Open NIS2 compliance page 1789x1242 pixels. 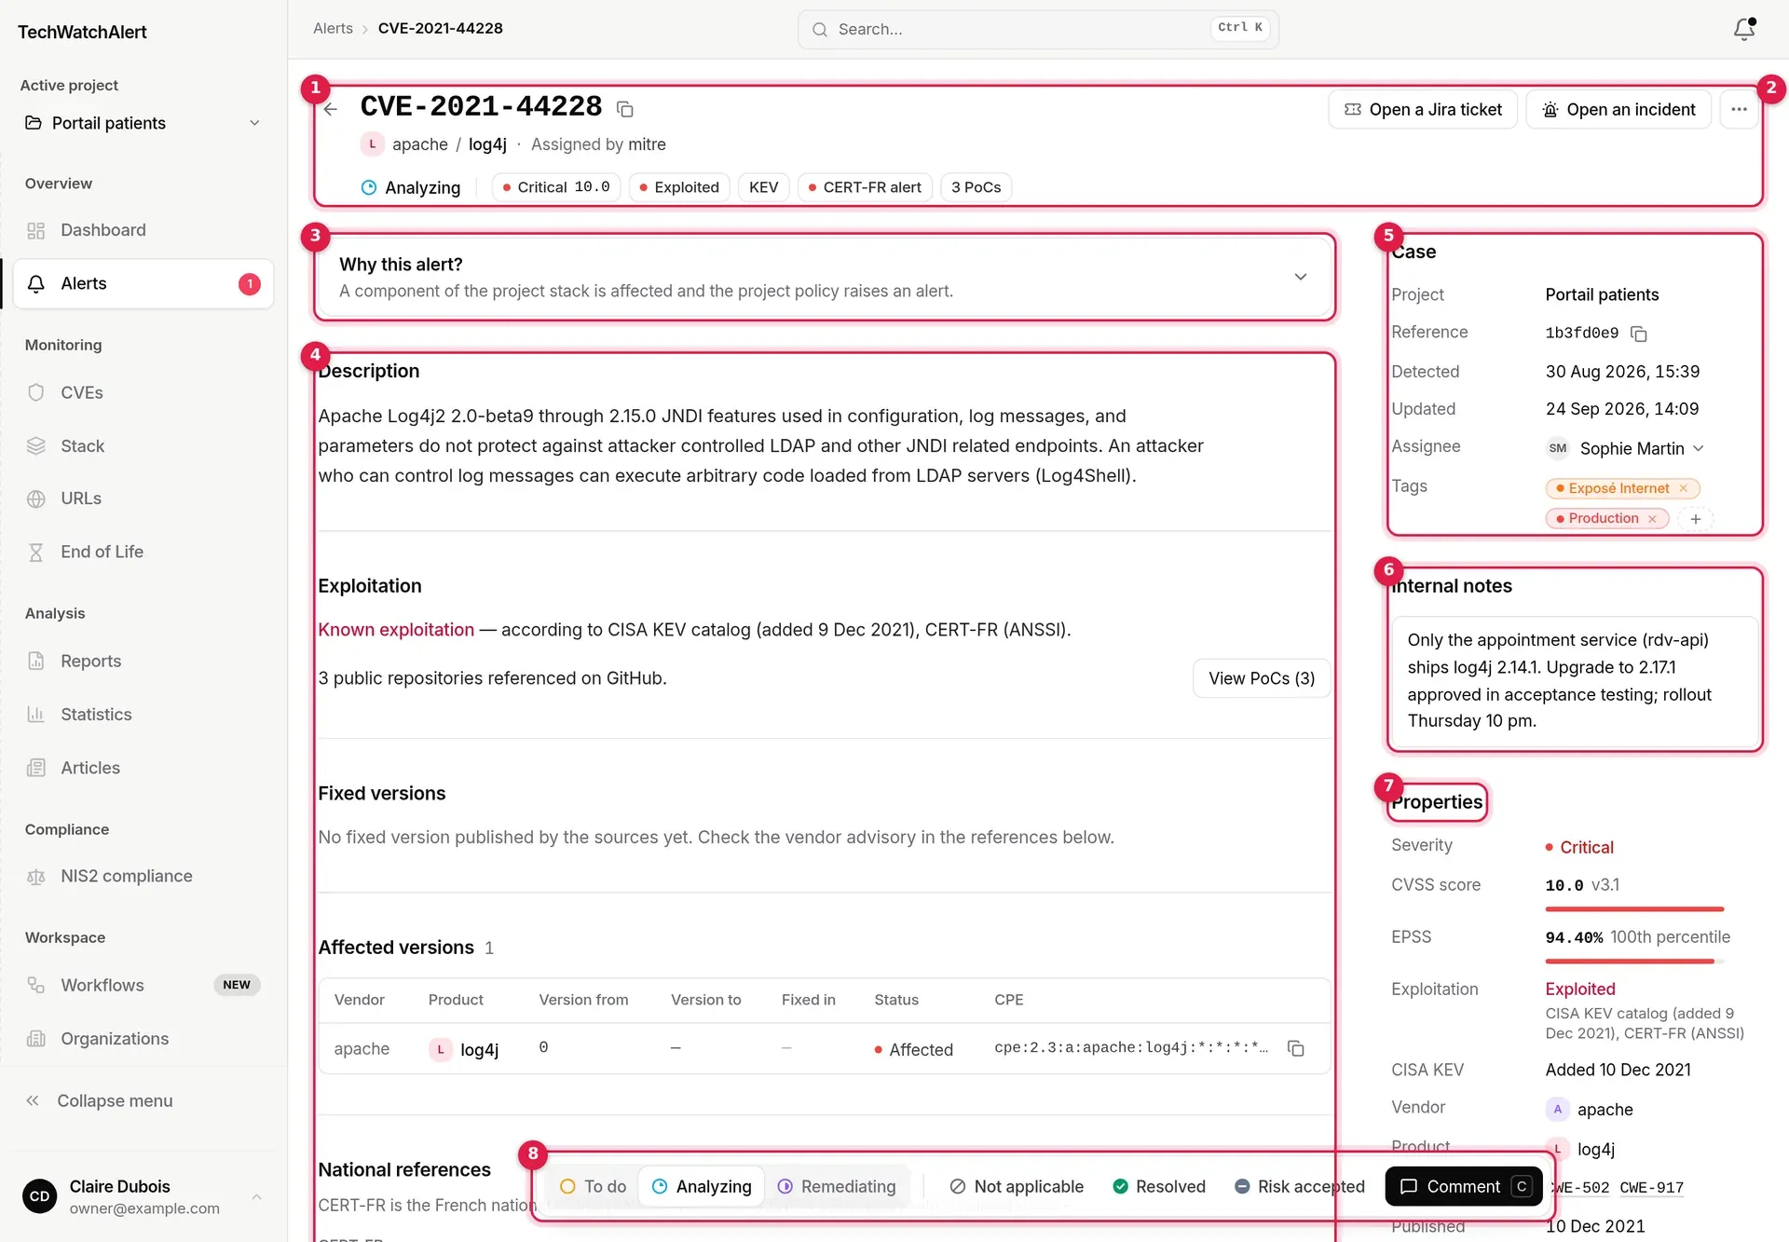pyautogui.click(x=143, y=876)
